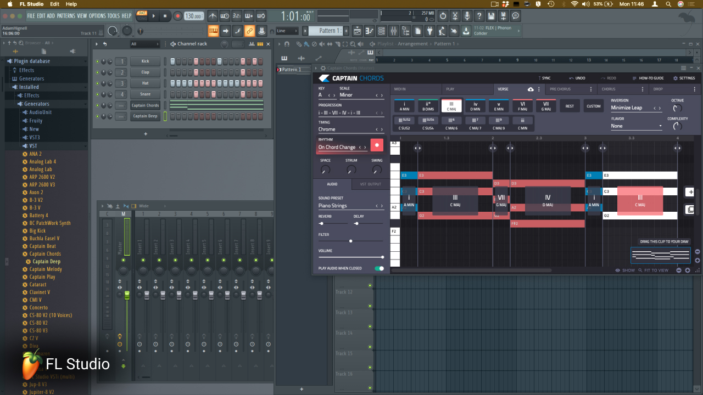Expand the VST3 folder in browser
Image resolution: width=703 pixels, height=395 pixels.
[x=35, y=137]
